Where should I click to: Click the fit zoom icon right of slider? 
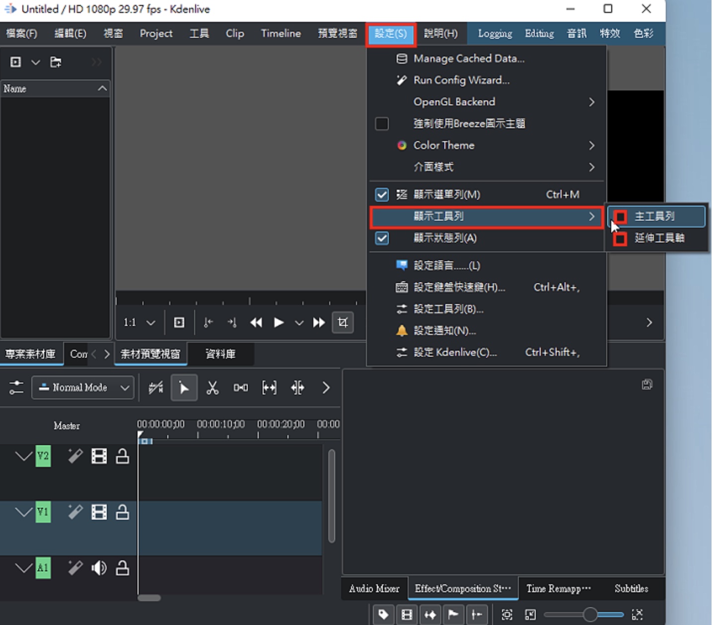pyautogui.click(x=637, y=615)
